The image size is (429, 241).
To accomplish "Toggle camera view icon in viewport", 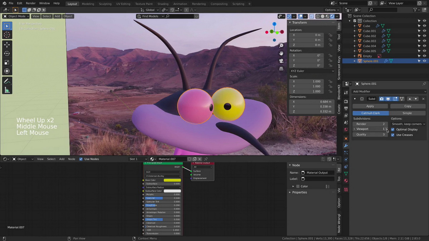I will (281, 61).
